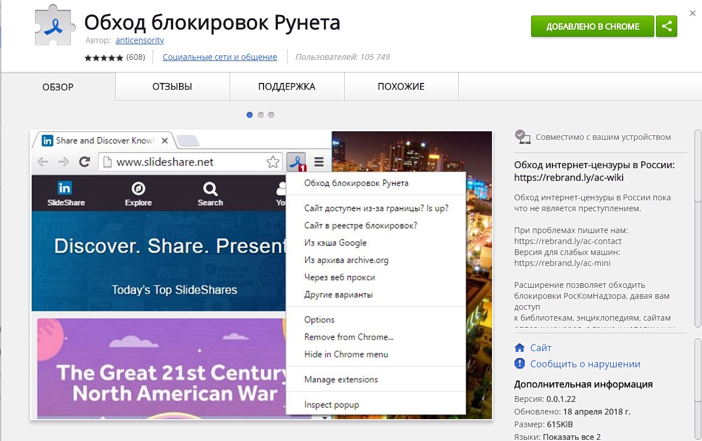Click the 'Совместимо с вашим устройством' icon
This screenshot has height=441, width=702.
tap(522, 136)
